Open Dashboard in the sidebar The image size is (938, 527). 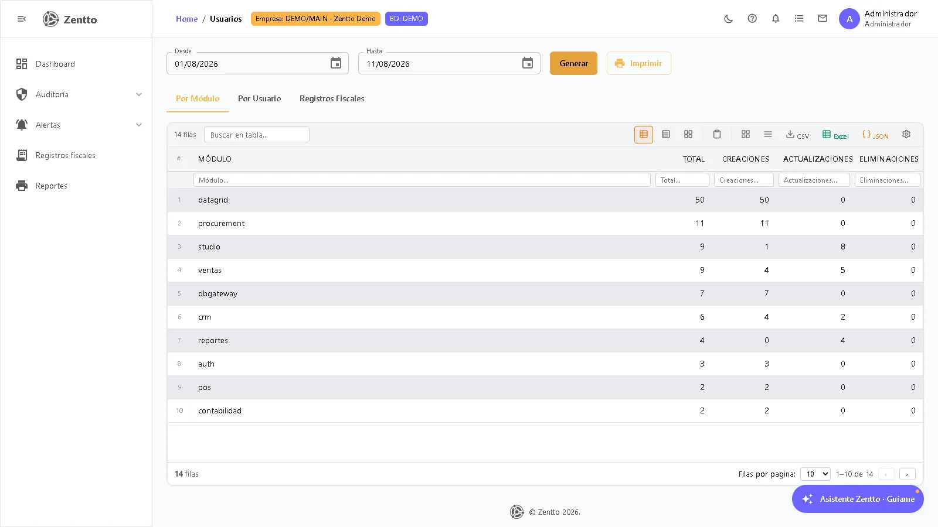point(76,64)
